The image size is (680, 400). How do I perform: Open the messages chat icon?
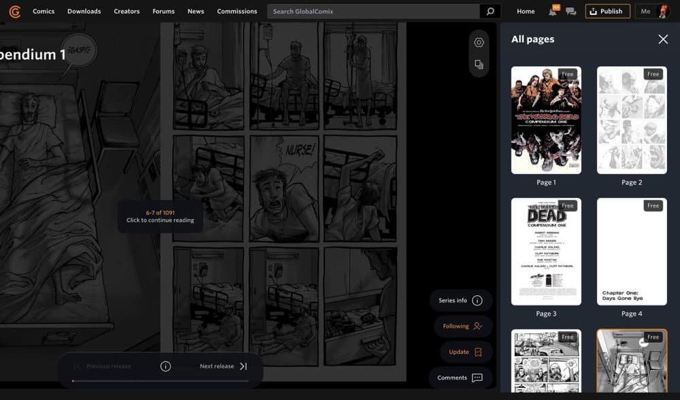pos(571,12)
